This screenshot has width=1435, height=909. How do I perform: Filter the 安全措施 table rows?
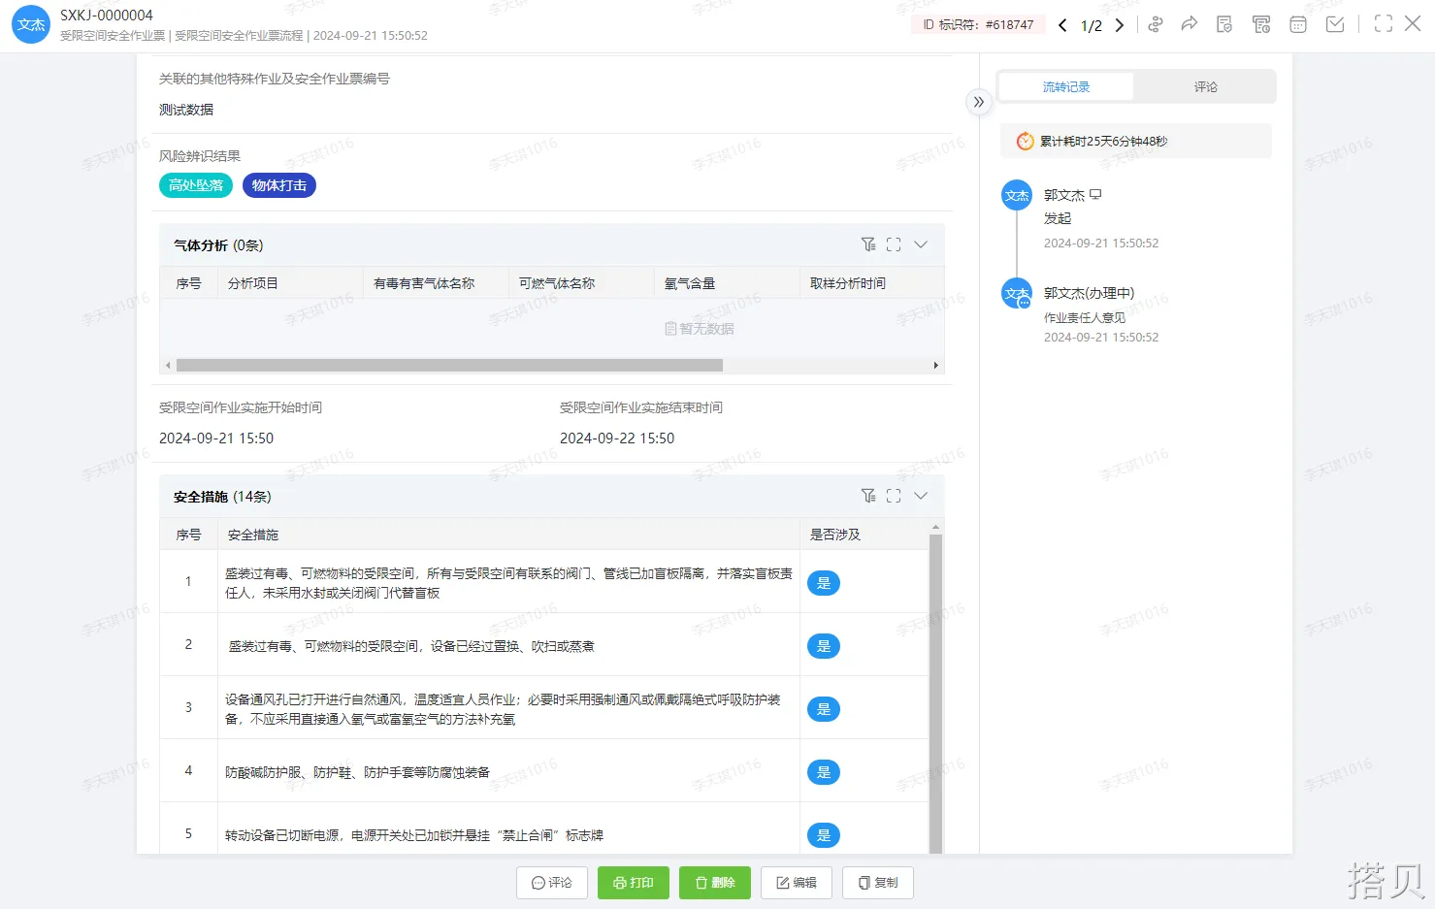868,496
